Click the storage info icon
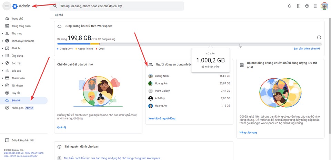This screenshot has width=331, height=160. point(319,38)
